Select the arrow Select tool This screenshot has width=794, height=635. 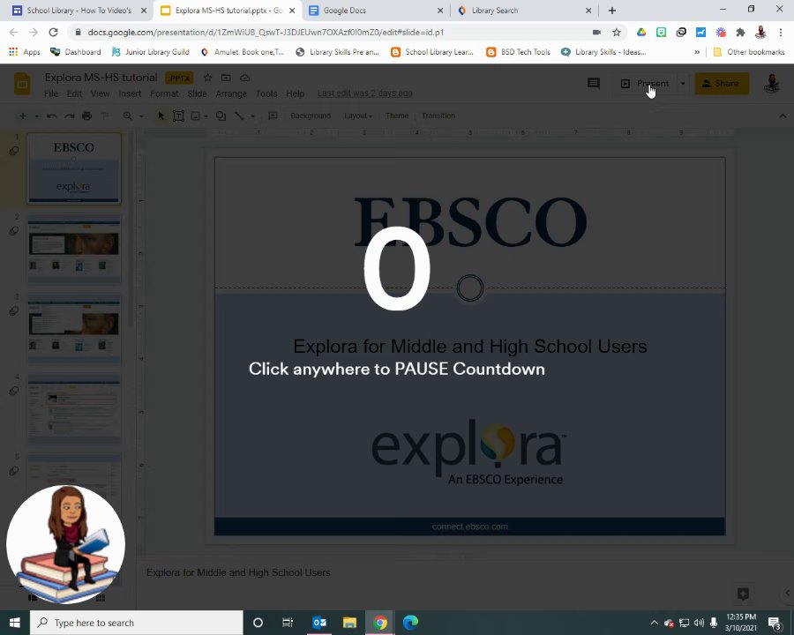tap(161, 116)
